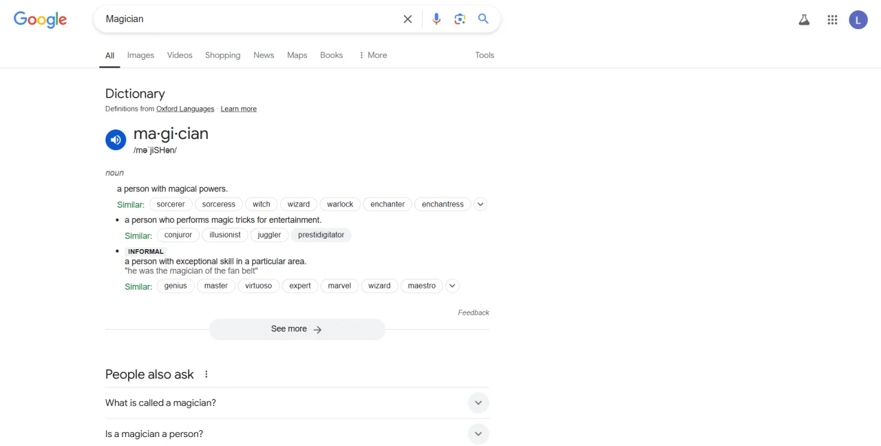Select the synonym expert
881x446 pixels.
pos(300,286)
